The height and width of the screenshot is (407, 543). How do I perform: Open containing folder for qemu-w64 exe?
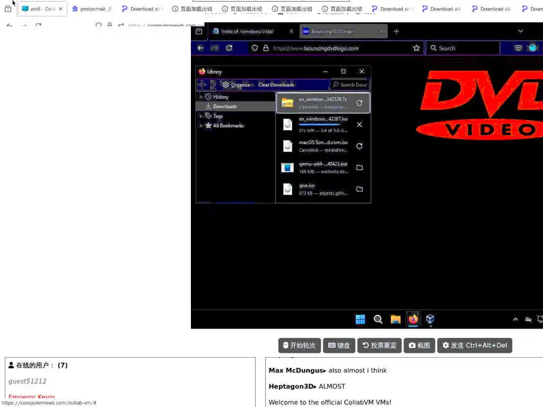[360, 167]
